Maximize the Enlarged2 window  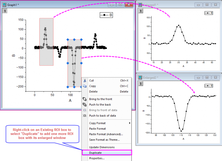pyautogui.click(x=206, y=77)
